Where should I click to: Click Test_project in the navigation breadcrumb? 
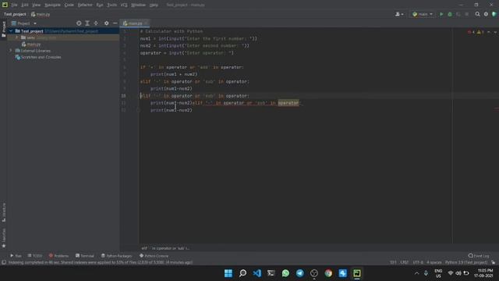click(x=15, y=14)
